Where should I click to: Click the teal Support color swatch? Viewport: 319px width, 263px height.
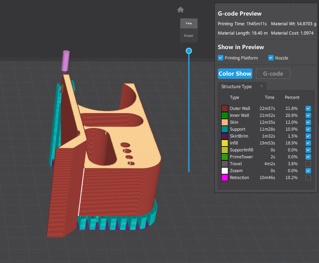(225, 129)
